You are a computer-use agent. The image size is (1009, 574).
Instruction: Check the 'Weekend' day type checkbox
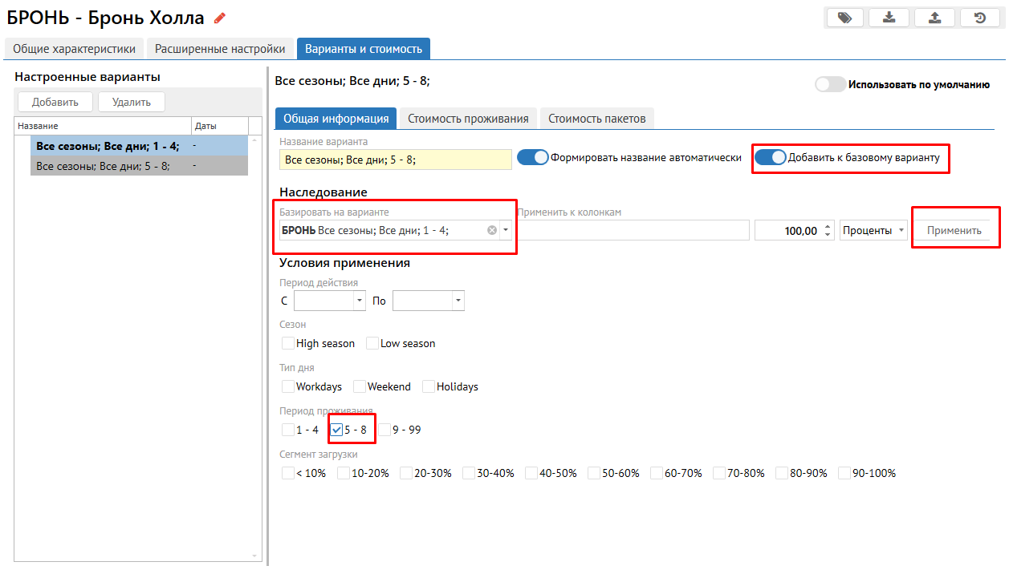(x=360, y=386)
